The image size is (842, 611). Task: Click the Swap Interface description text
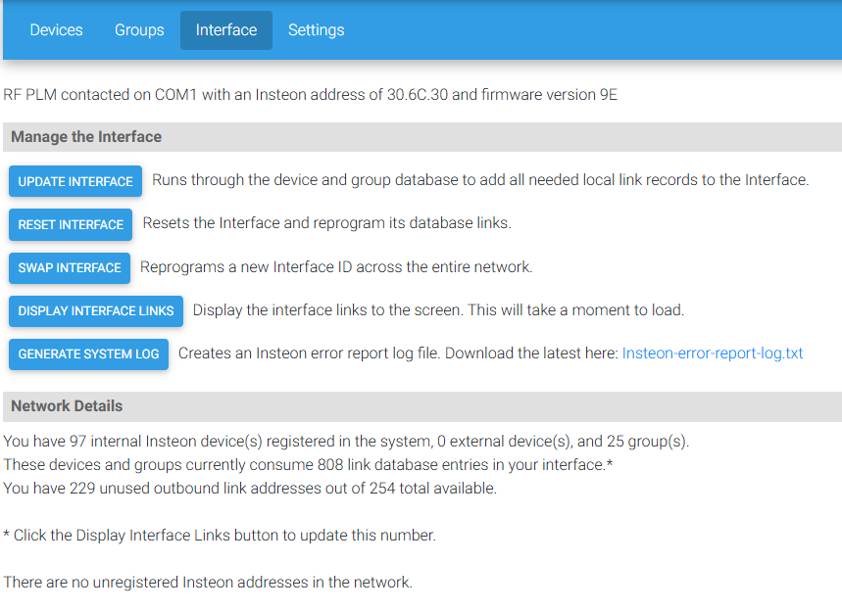[x=336, y=267]
